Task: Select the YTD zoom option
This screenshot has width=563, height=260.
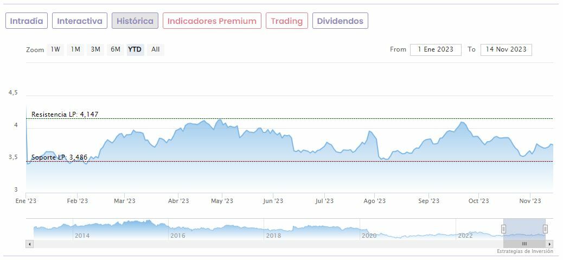Action: coord(135,49)
